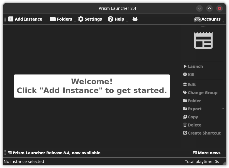The image size is (229, 168).
Task: Open the Folders toolbar menu
Action: click(x=61, y=19)
